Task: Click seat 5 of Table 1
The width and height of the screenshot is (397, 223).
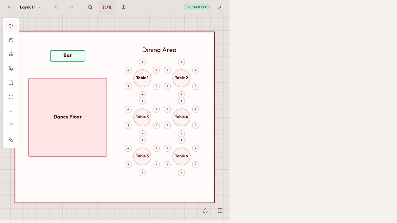Action: pos(128,86)
